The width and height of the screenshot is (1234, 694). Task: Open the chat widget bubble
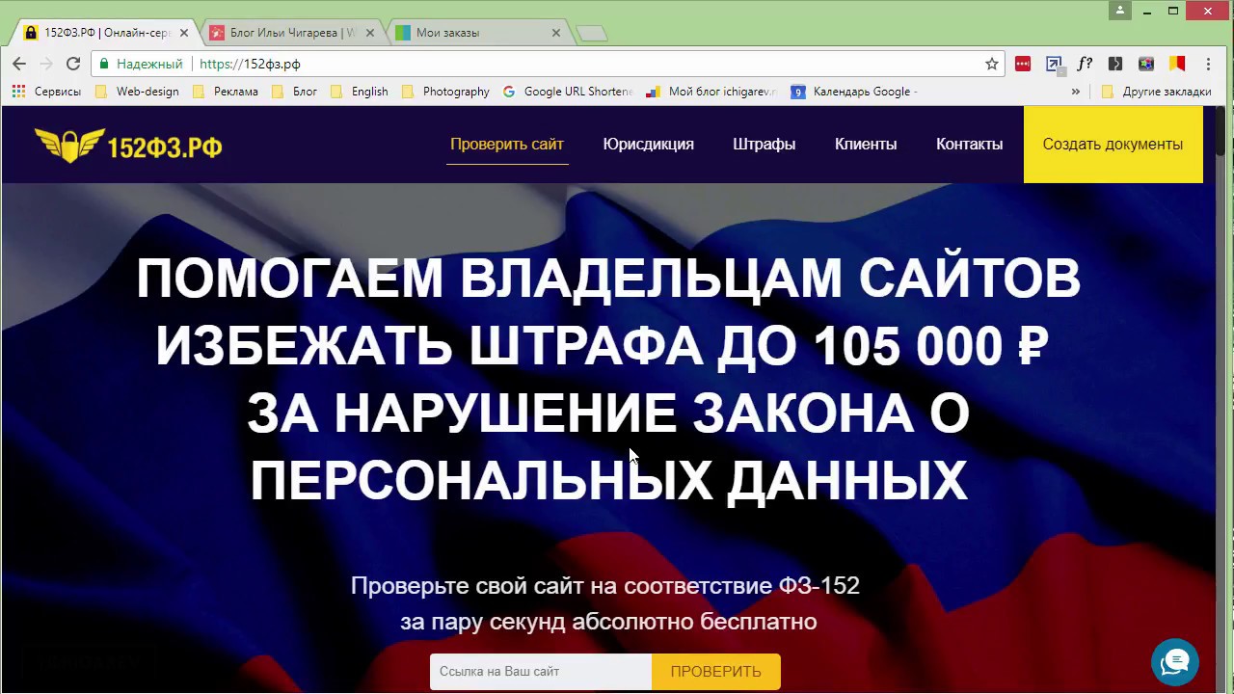point(1174,661)
